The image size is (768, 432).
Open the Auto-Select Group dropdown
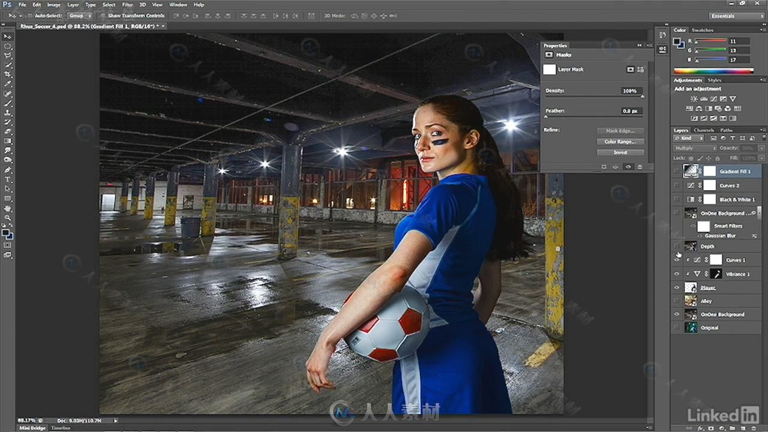click(x=79, y=16)
